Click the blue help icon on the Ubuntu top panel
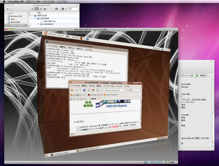This screenshot has height=166, width=219. [87, 39]
